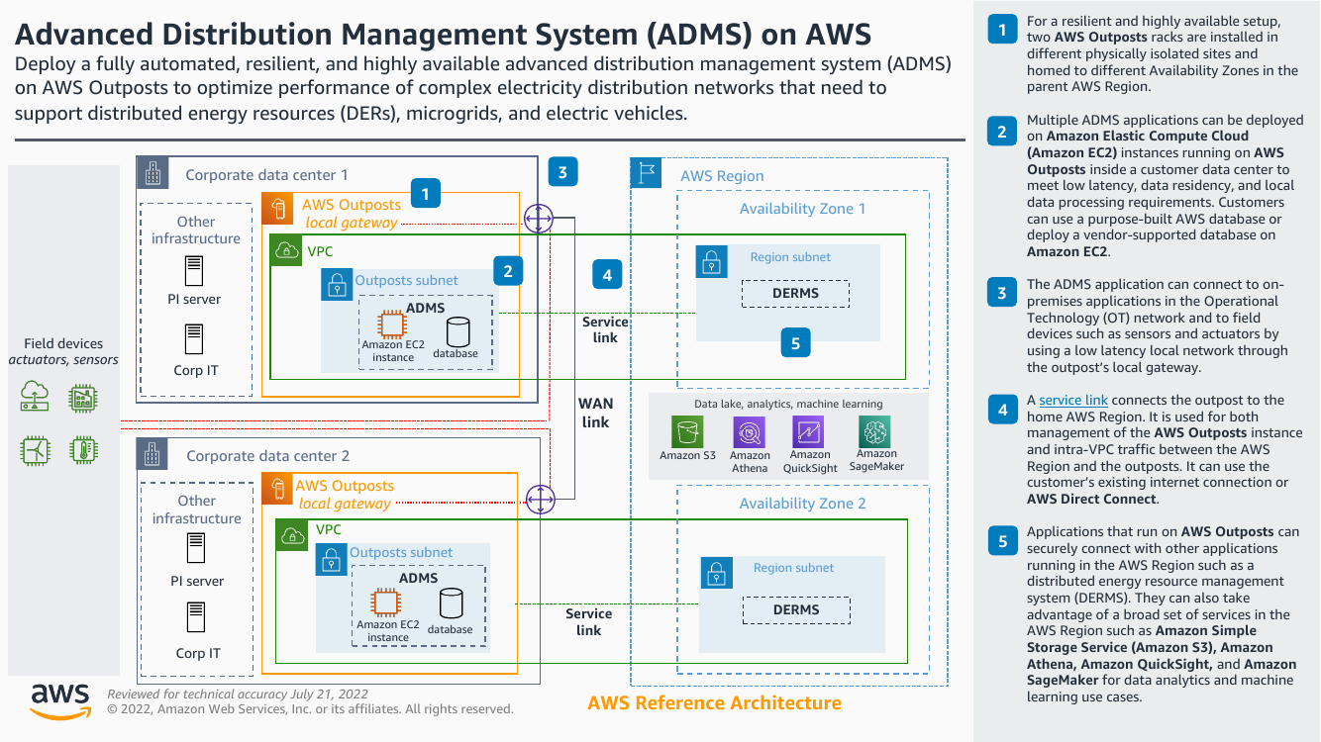This screenshot has height=742, width=1321.
Task: Click the DERMS box in Availability Zone 1
Action: pyautogui.click(x=796, y=294)
